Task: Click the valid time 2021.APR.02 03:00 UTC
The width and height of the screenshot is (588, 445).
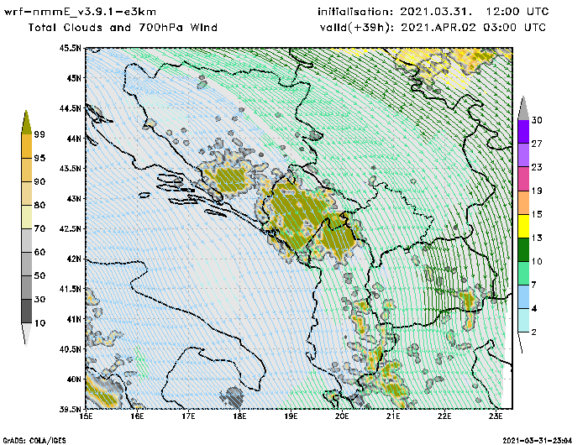Action: [x=473, y=28]
